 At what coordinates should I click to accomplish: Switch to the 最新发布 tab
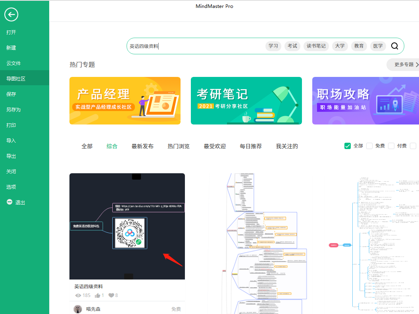point(142,146)
